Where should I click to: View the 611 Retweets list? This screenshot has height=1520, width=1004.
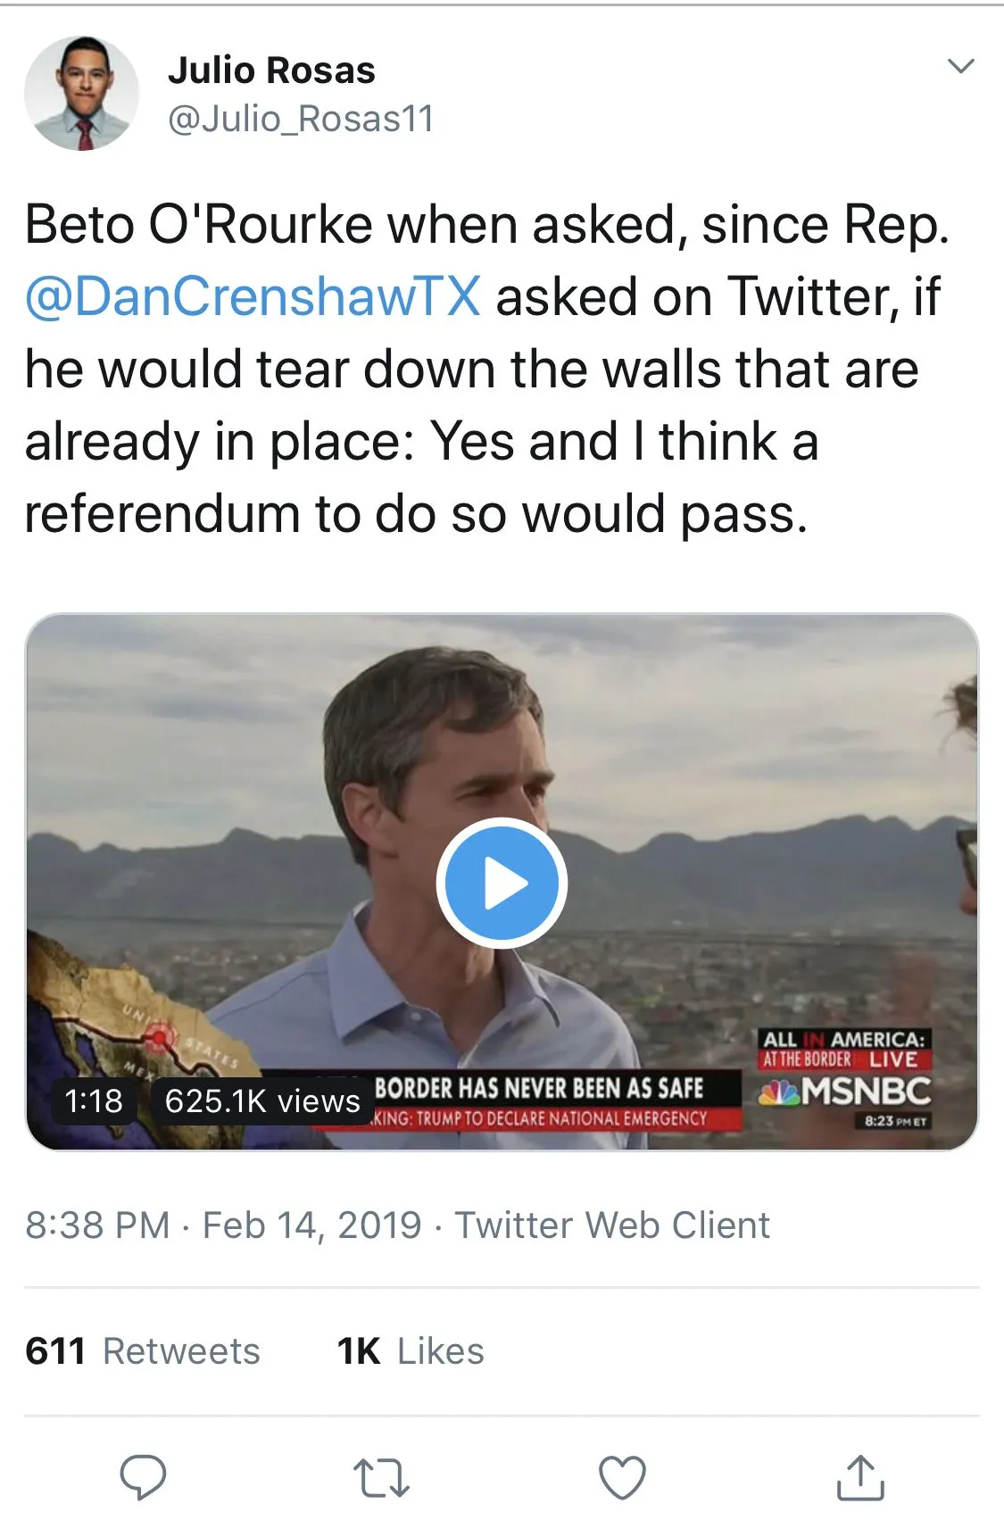coord(143,1351)
